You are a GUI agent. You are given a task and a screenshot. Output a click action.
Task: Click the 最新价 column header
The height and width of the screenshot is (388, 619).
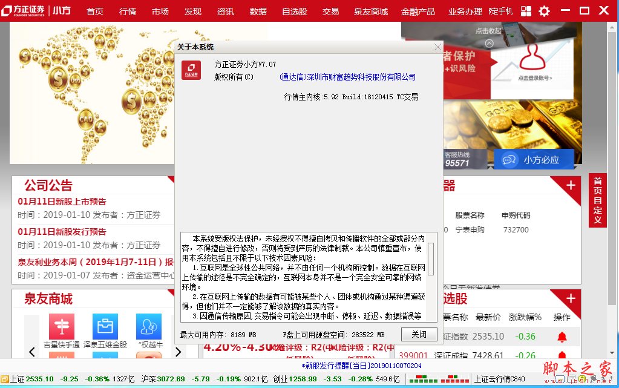(488, 317)
